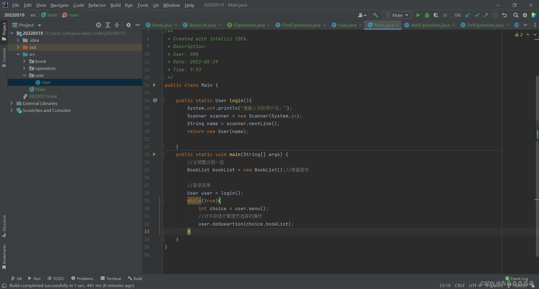Show Git history clock icon

point(495,15)
